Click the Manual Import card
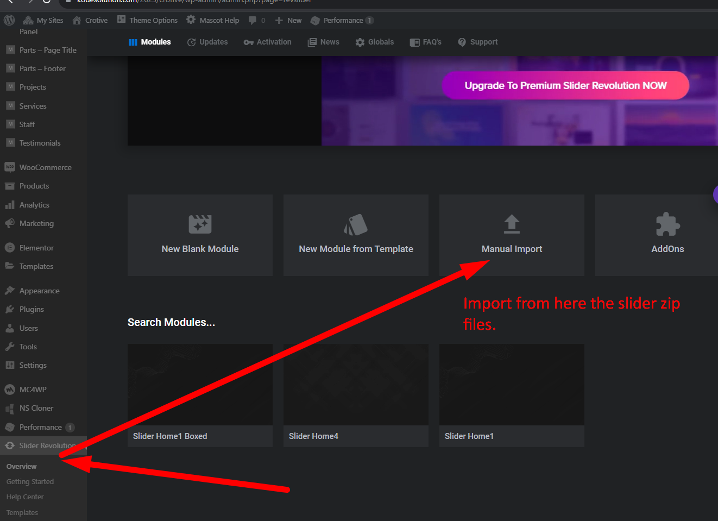Screen dimensions: 718x521 pos(512,235)
